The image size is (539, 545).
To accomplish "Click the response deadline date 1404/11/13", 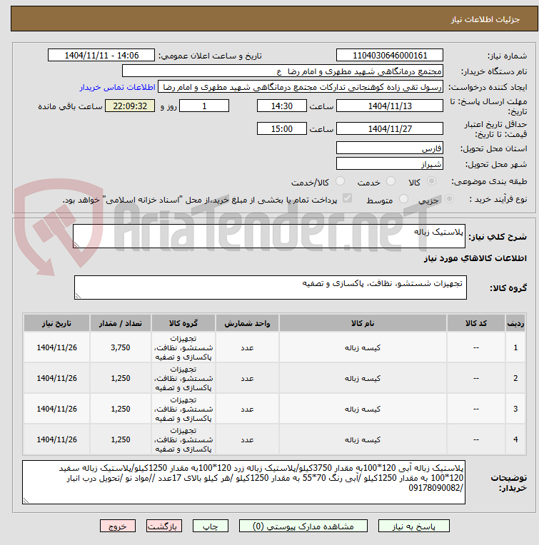I will (x=390, y=106).
